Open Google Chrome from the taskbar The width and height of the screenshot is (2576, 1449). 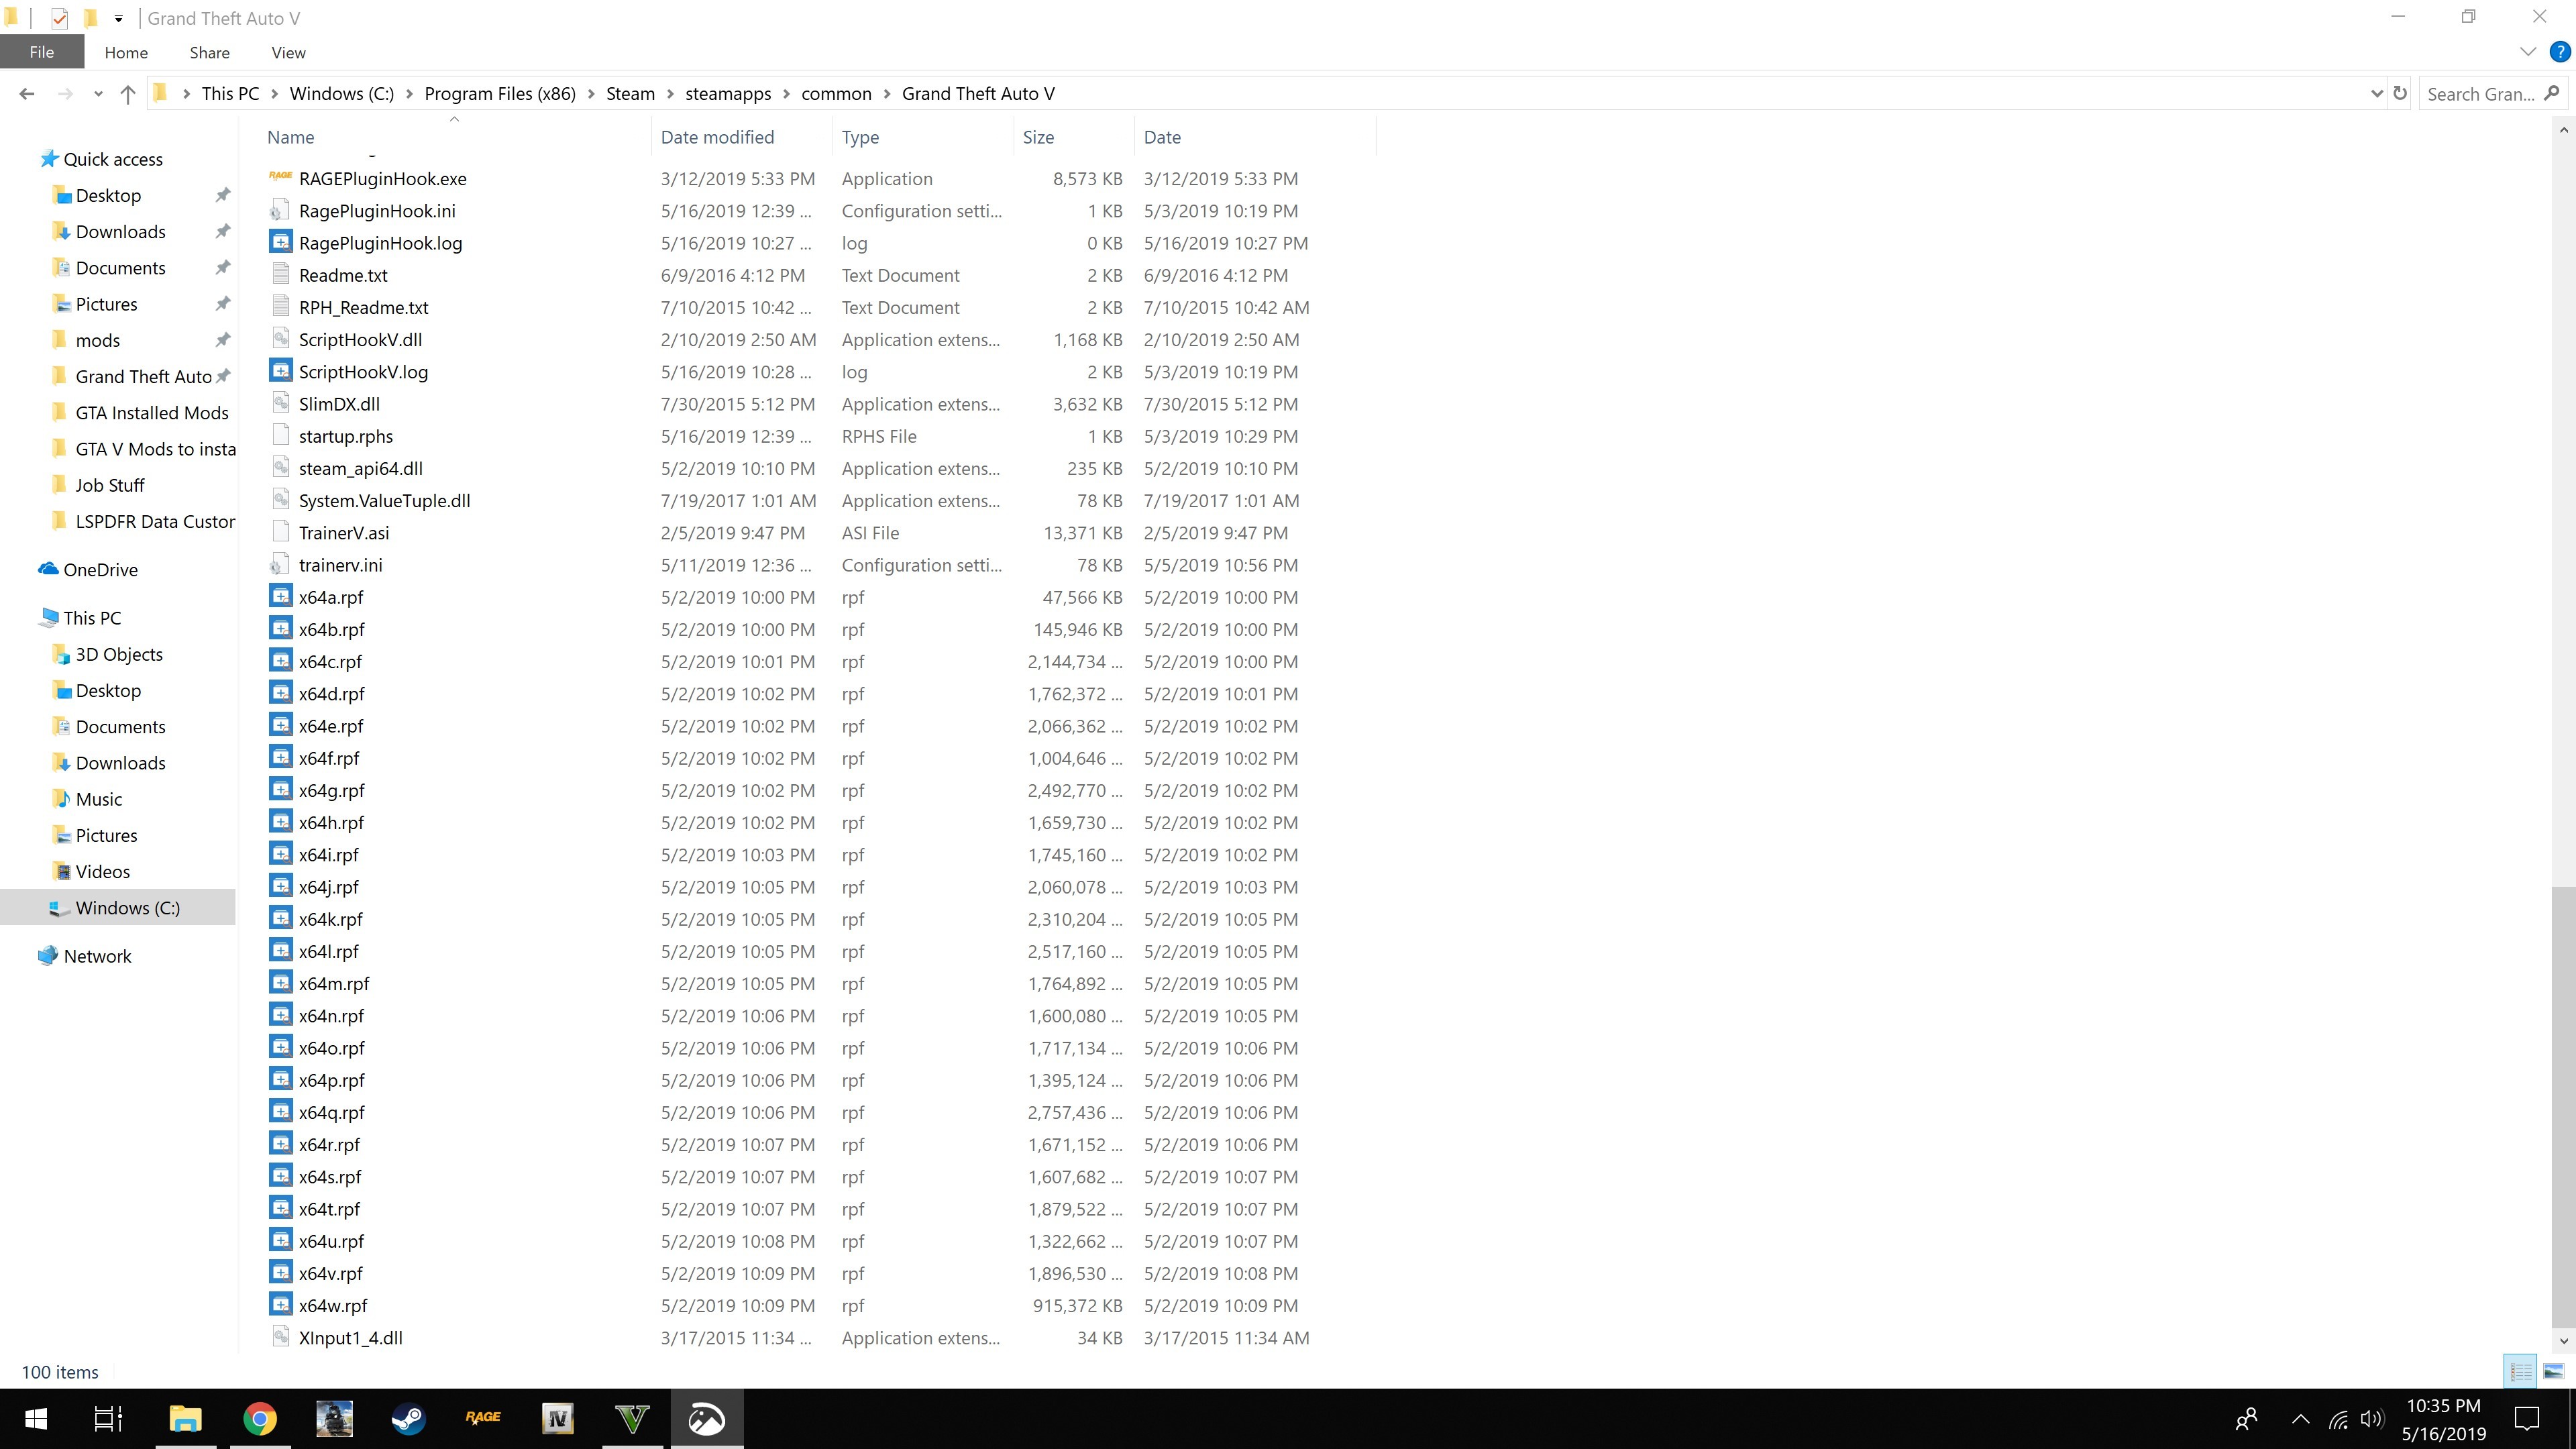click(260, 1418)
